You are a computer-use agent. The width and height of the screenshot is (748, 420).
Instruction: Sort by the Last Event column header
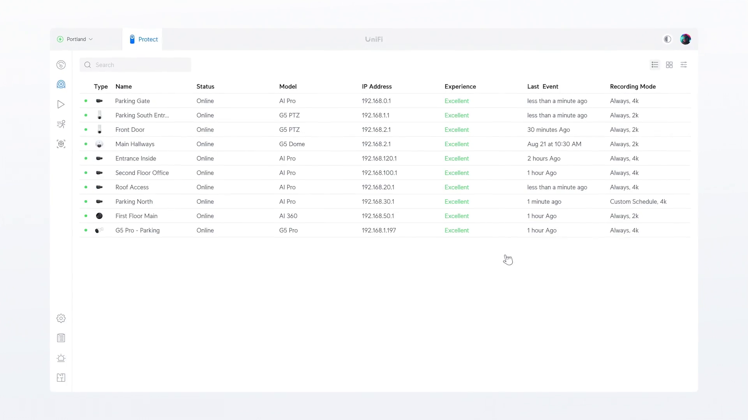tap(543, 86)
